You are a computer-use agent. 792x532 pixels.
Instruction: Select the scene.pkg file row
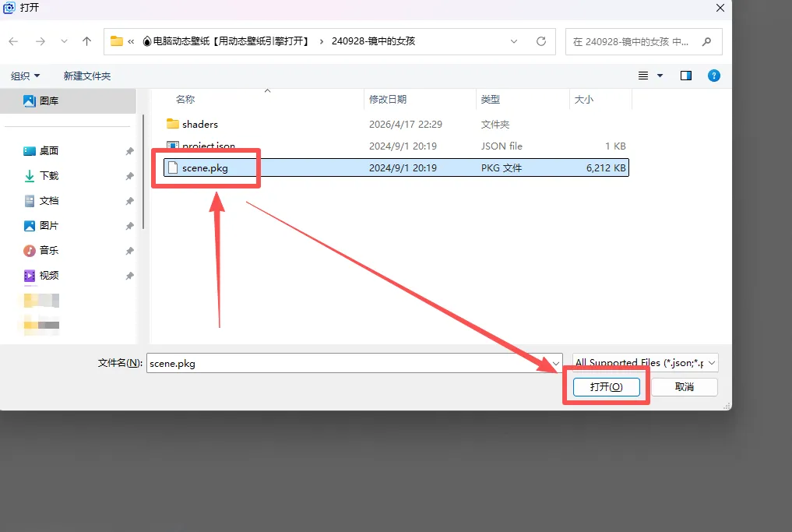(x=396, y=167)
